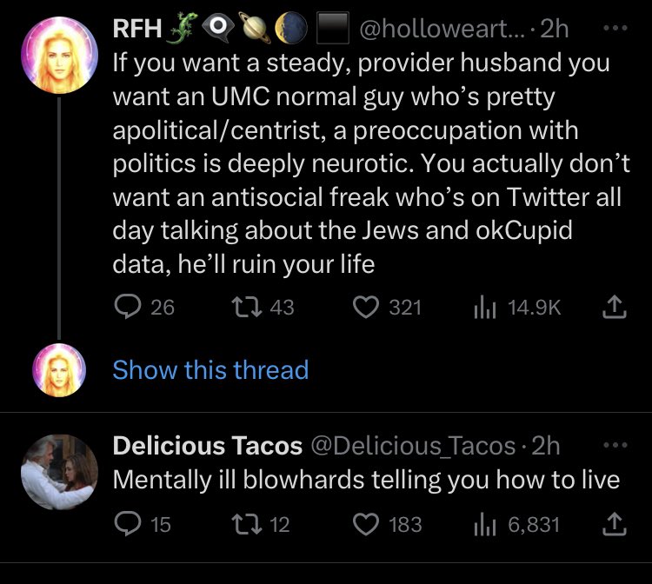Screen dimensions: 652x584
Task: Open RFH profile picture
Action: coord(59,55)
